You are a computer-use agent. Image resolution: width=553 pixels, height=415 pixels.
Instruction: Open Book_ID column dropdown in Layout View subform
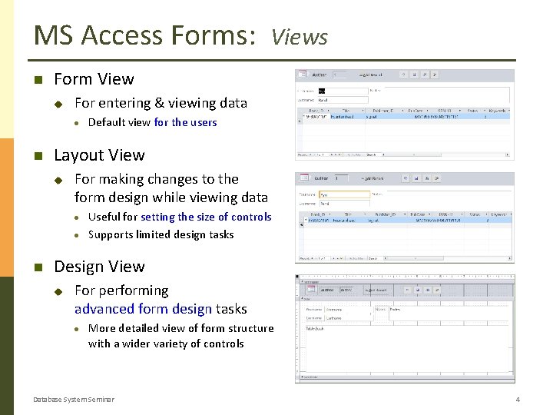[x=329, y=214]
